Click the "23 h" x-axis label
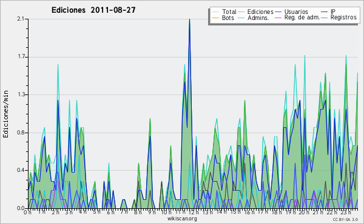The width and height of the screenshot is (364, 224). (x=346, y=212)
